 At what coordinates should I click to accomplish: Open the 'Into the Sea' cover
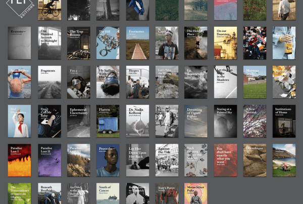(x=19, y=82)
